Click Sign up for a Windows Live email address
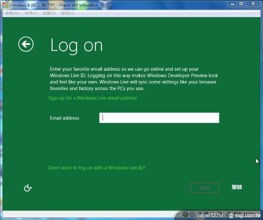The height and width of the screenshot is (220, 263). (x=92, y=98)
